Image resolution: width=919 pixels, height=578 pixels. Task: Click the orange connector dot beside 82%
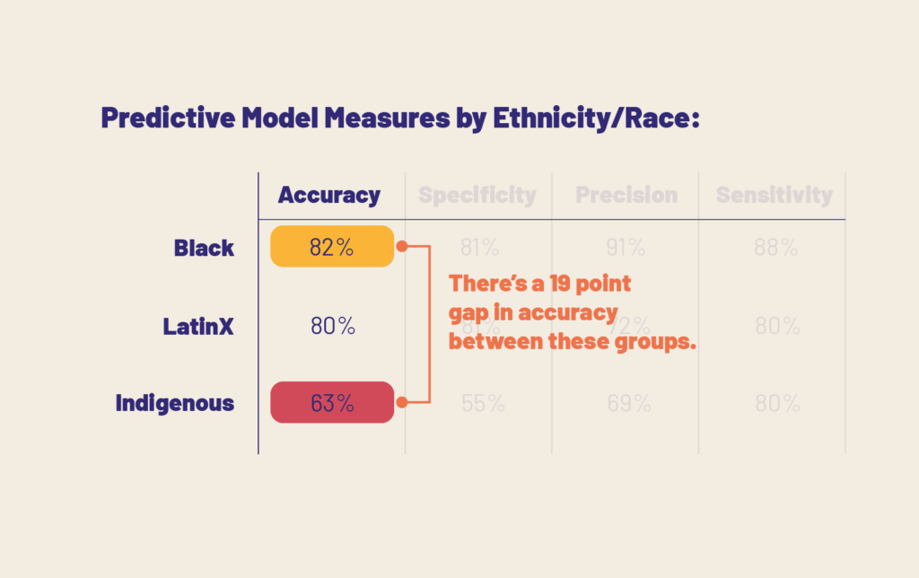pyautogui.click(x=402, y=246)
